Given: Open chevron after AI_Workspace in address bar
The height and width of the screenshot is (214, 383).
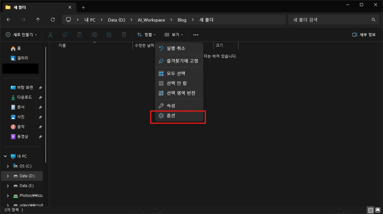Looking at the screenshot, I should click(x=171, y=19).
